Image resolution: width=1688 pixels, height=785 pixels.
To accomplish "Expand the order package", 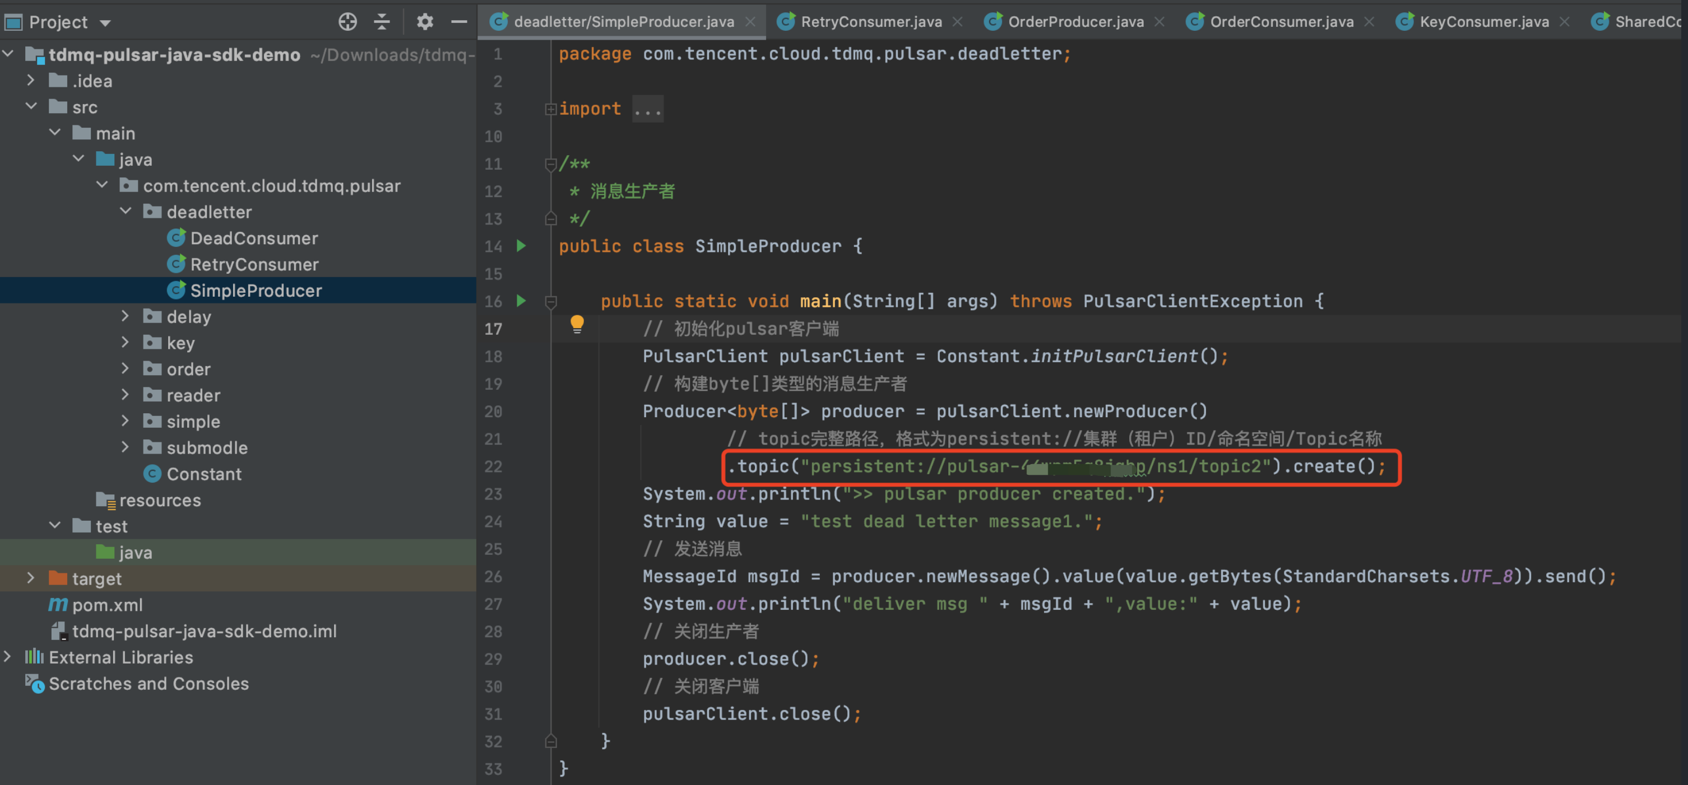I will pyautogui.click(x=126, y=368).
